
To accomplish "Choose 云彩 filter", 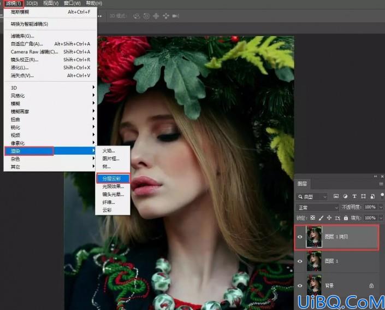I will 112,210.
